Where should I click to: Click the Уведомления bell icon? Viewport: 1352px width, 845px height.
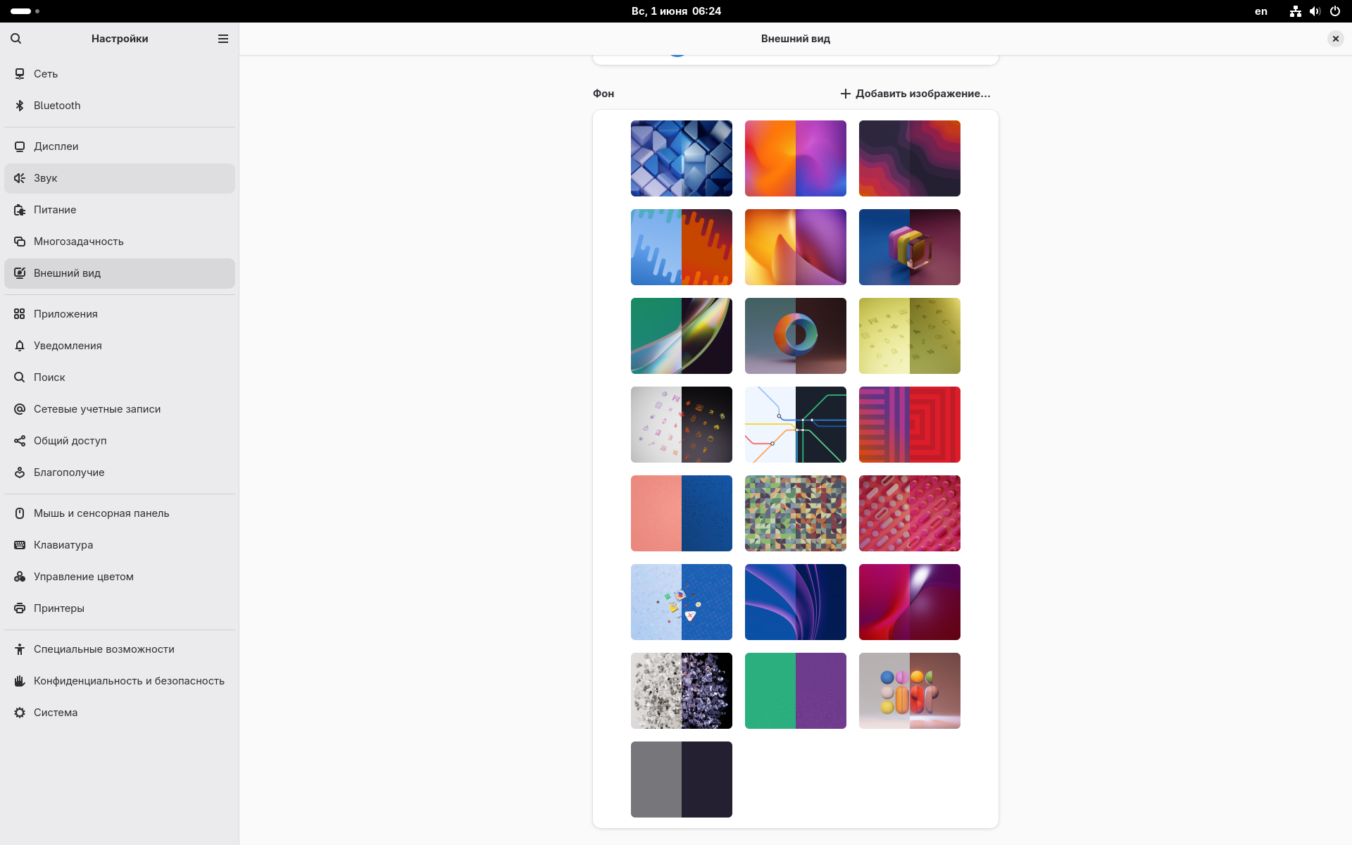tap(20, 346)
